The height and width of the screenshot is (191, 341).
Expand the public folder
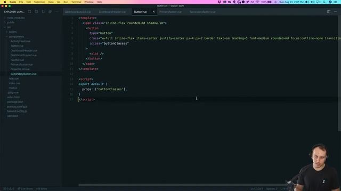coord(11,22)
